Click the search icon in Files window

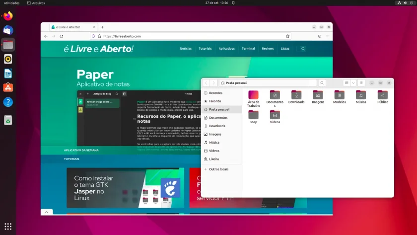322,83
